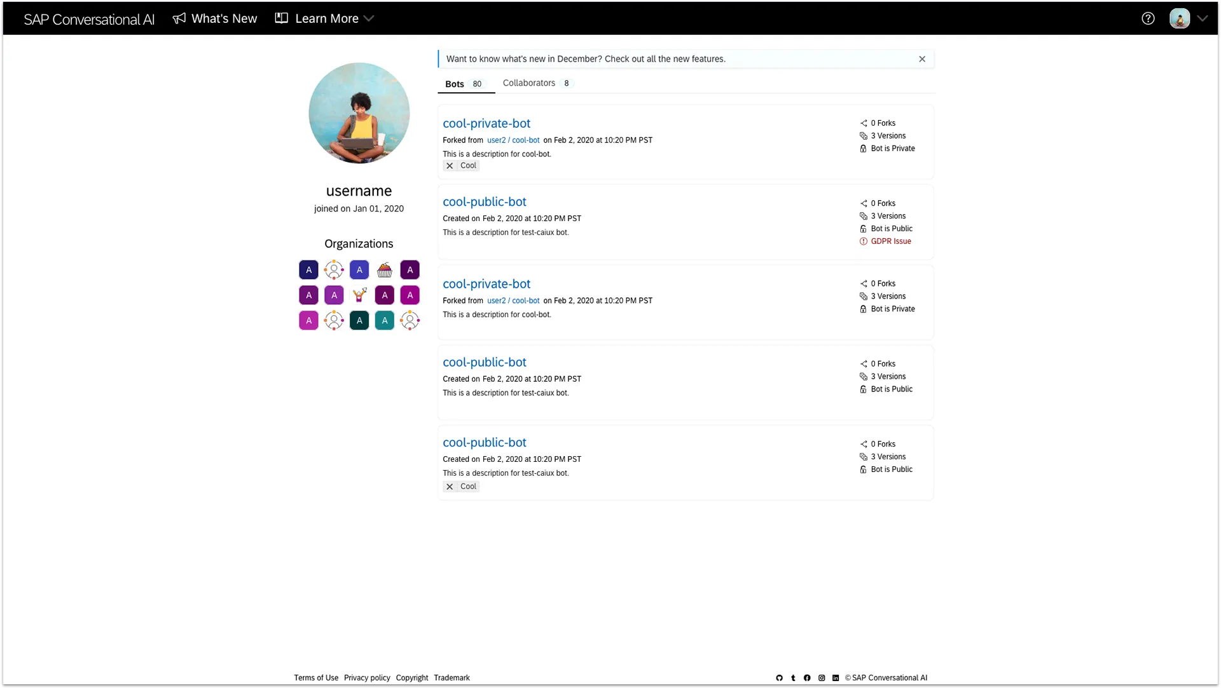Open the cool-private-bot card without a tag
The width and height of the screenshot is (1221, 688).
coord(486,284)
